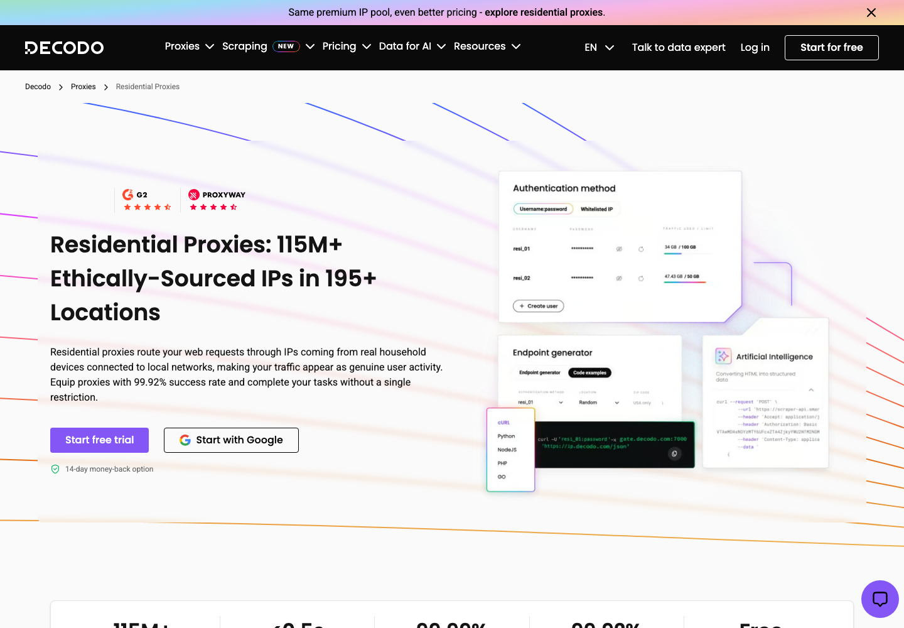This screenshot has height=628, width=904.
Task: Select Whitelisted IP authentication option
Action: (596, 209)
